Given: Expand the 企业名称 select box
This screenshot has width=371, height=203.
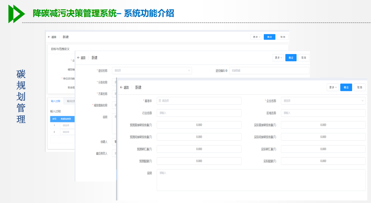Looking at the screenshot, I should pos(323,101).
